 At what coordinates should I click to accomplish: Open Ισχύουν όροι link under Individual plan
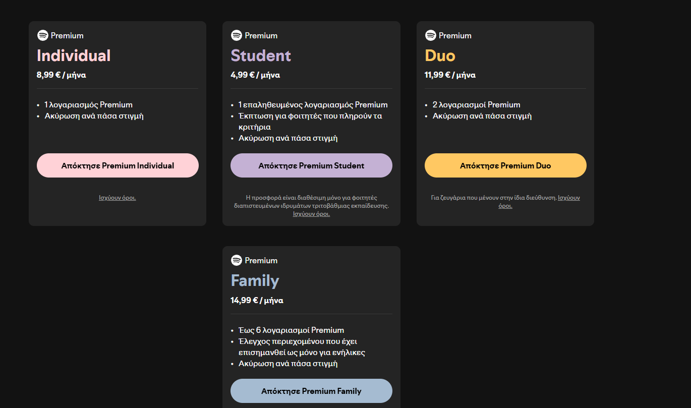tap(118, 198)
